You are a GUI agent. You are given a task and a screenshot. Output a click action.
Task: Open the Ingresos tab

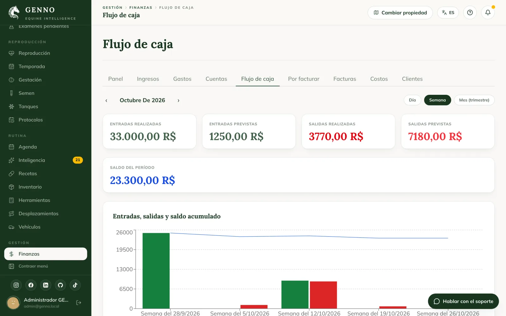148,79
